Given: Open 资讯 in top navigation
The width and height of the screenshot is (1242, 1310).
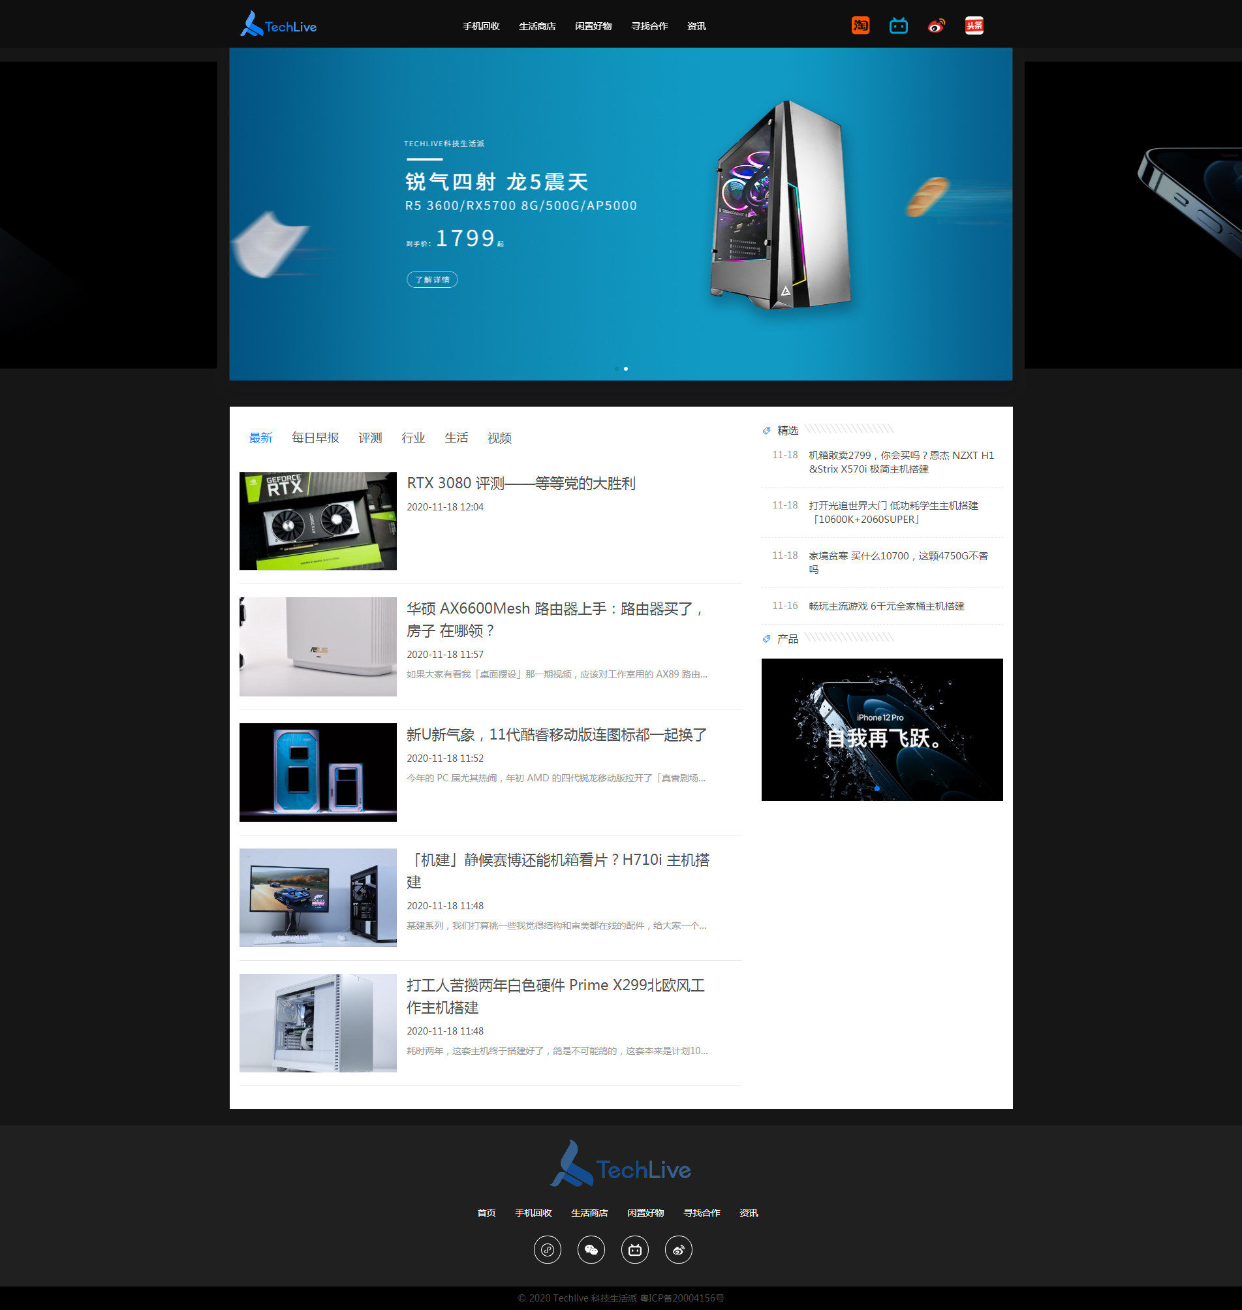Looking at the screenshot, I should pyautogui.click(x=696, y=27).
